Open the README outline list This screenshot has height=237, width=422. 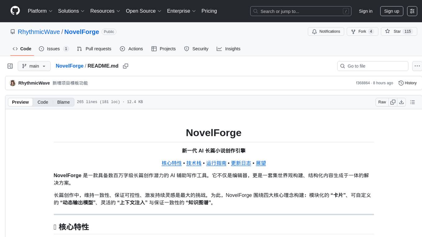tap(412, 102)
